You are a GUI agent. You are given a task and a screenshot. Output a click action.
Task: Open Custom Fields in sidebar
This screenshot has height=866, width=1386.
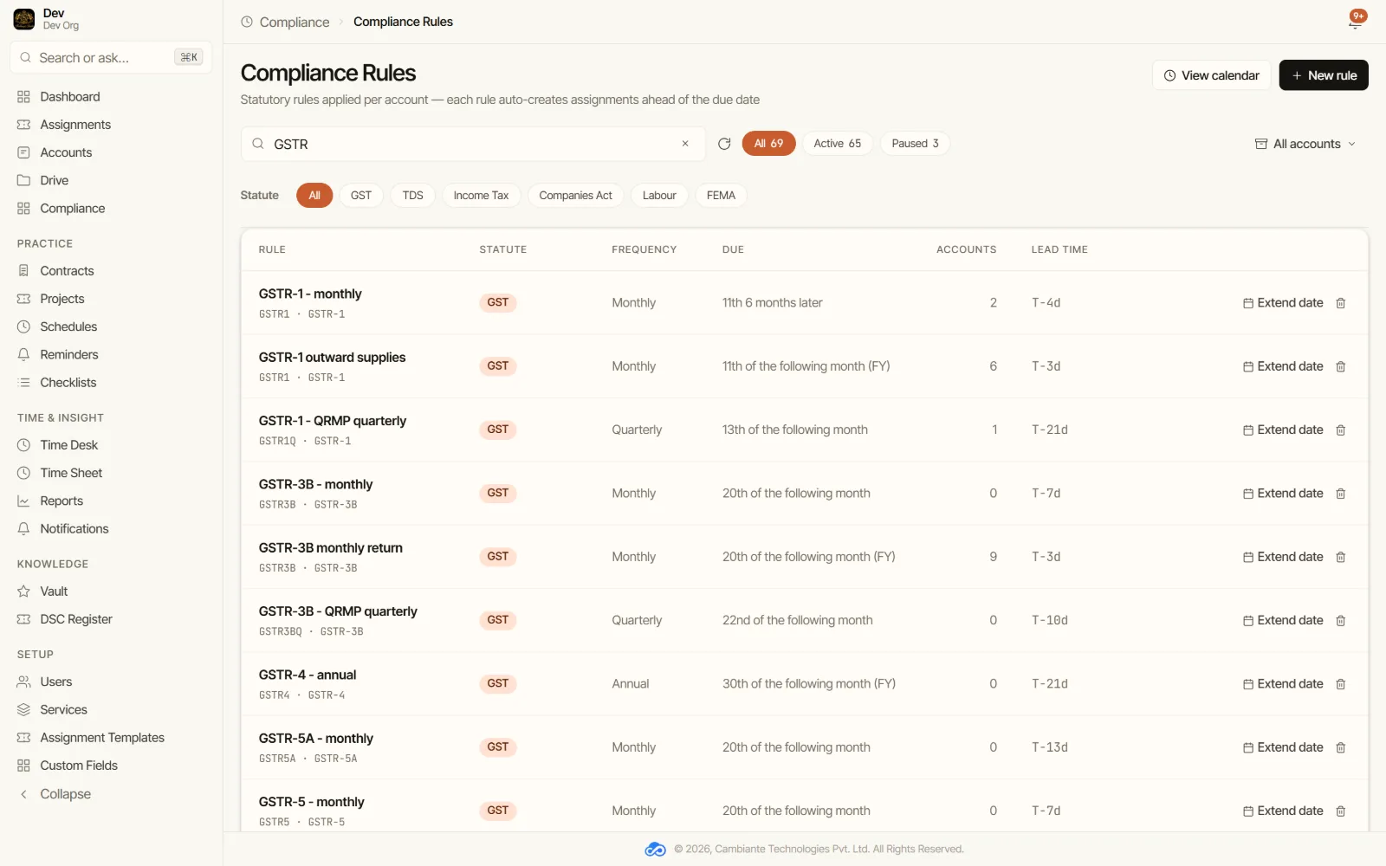[78, 766]
